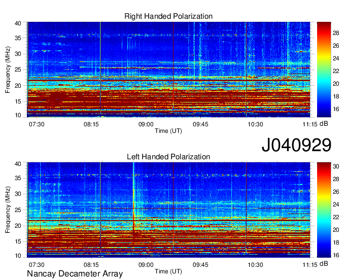The height and width of the screenshot is (280, 345).
Task: Click the Left Handed Polarization title
Action: 168,157
